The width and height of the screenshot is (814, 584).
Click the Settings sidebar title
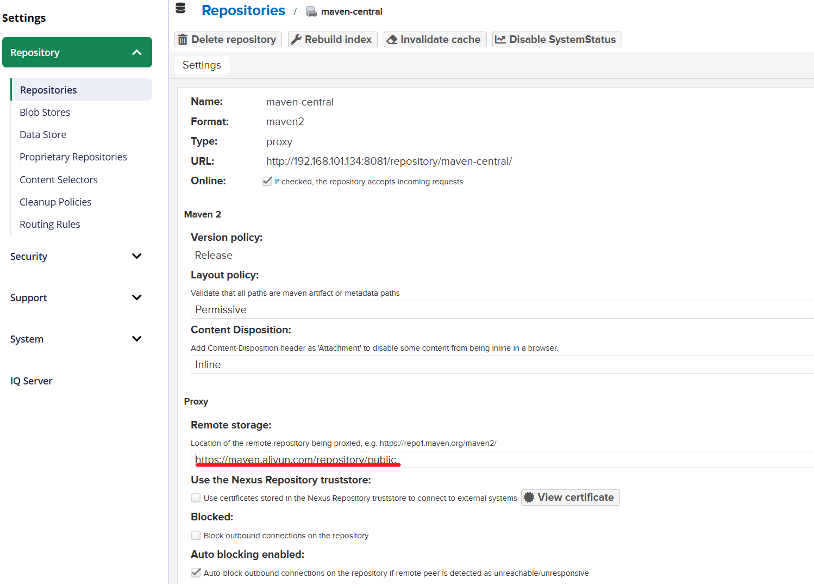[24, 17]
